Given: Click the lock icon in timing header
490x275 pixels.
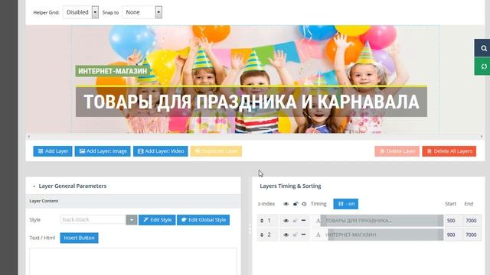Looking at the screenshot, I should (296, 204).
